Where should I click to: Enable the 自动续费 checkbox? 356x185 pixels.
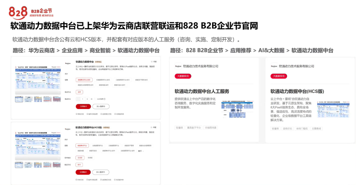point(95,99)
